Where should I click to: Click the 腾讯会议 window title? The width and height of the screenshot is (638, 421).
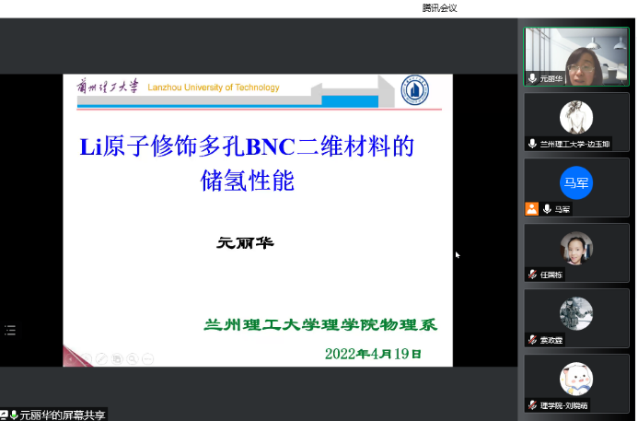coord(439,7)
